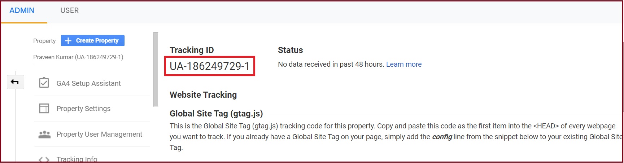
Task: Click the back arrow icon in sidebar
Action: [15, 82]
